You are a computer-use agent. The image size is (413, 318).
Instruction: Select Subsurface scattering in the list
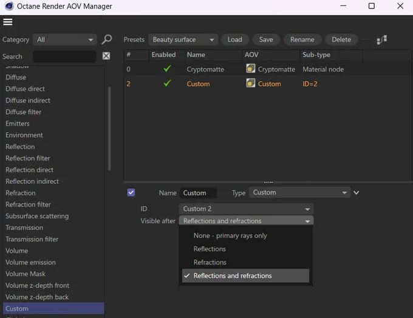[x=53, y=216]
